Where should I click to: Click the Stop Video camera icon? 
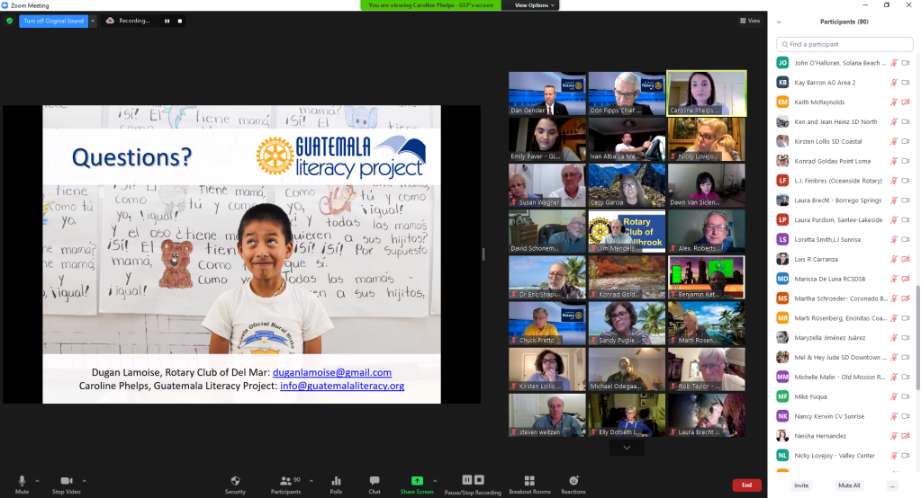(x=66, y=481)
